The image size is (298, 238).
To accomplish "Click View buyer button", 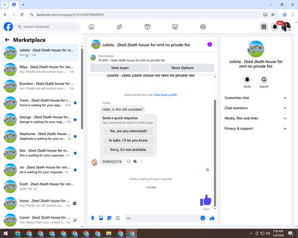I will (120, 68).
